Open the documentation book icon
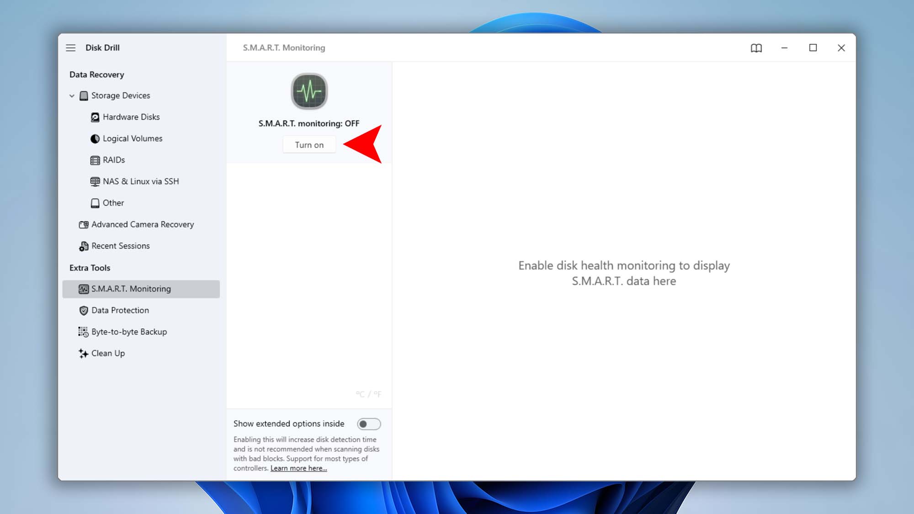Viewport: 914px width, 514px height. click(756, 48)
